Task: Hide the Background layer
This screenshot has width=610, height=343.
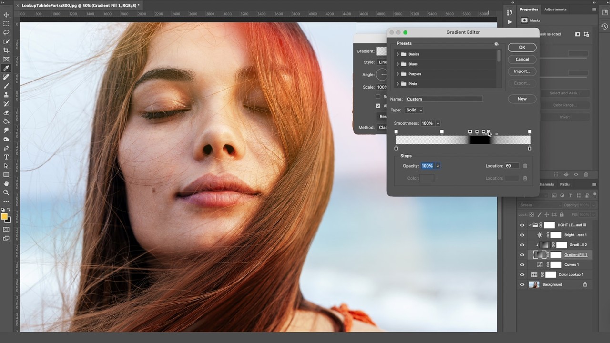Action: coord(522,285)
